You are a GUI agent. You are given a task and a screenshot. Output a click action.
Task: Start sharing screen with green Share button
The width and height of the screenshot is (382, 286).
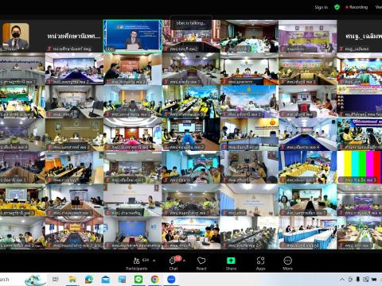pos(231,264)
